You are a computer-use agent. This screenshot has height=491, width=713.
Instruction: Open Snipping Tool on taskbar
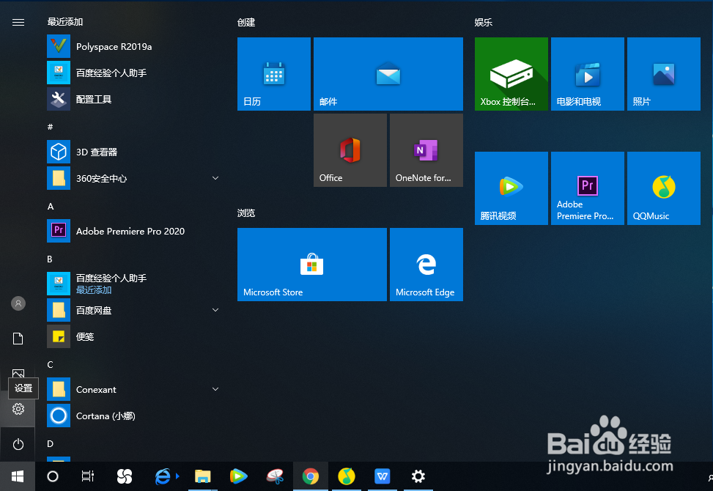[x=275, y=476]
